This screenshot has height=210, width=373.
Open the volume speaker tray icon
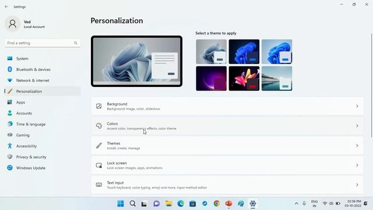click(331, 204)
